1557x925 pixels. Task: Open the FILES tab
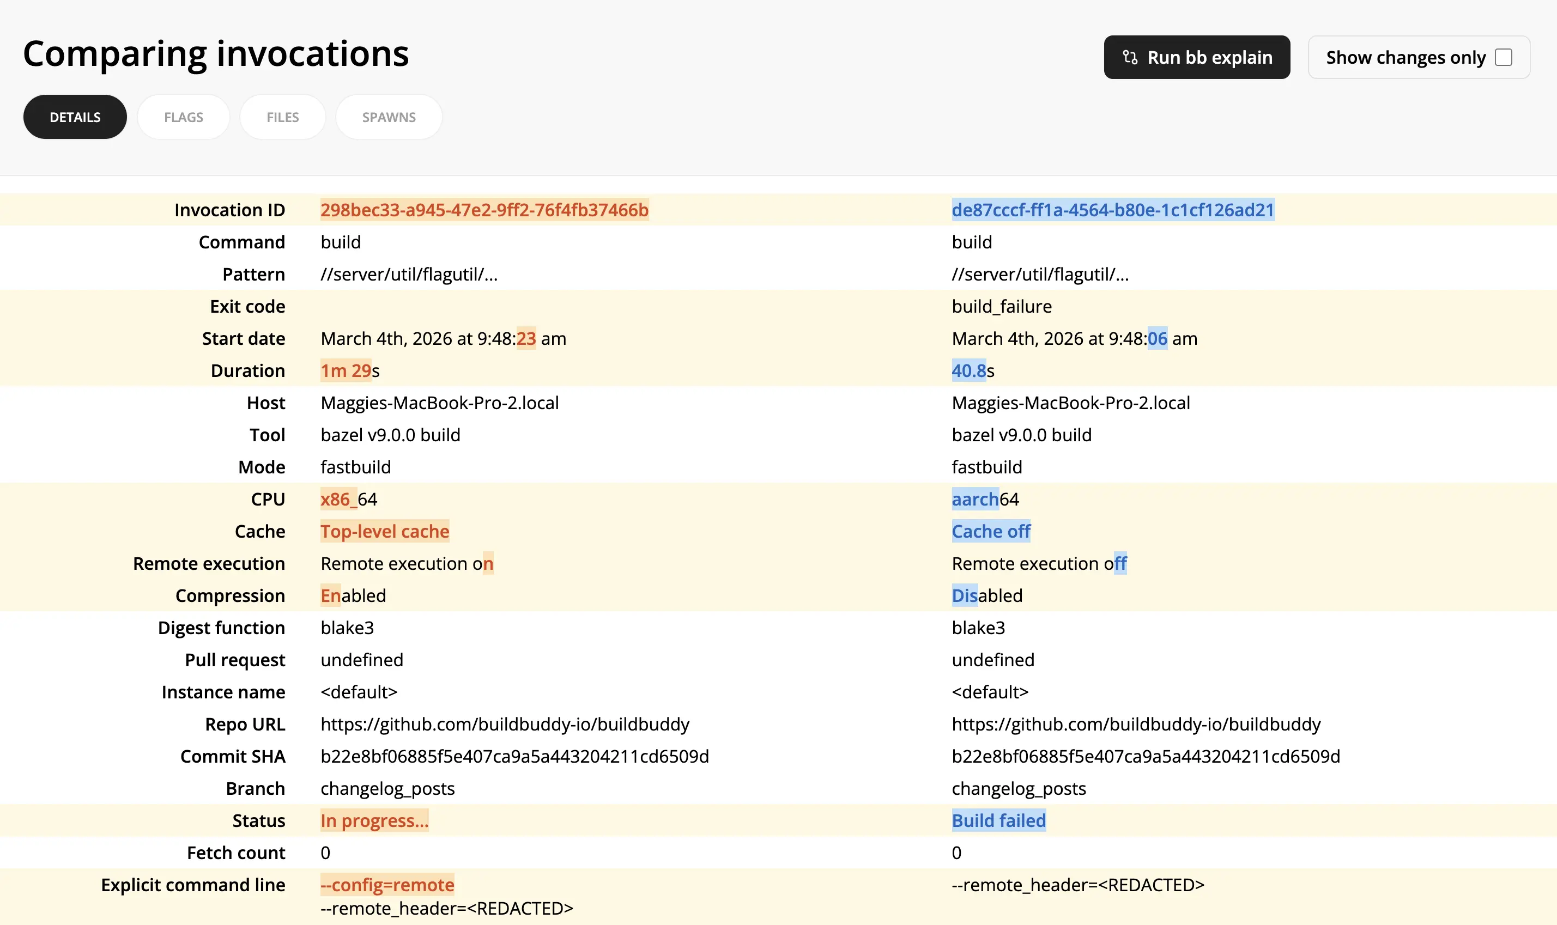(282, 117)
